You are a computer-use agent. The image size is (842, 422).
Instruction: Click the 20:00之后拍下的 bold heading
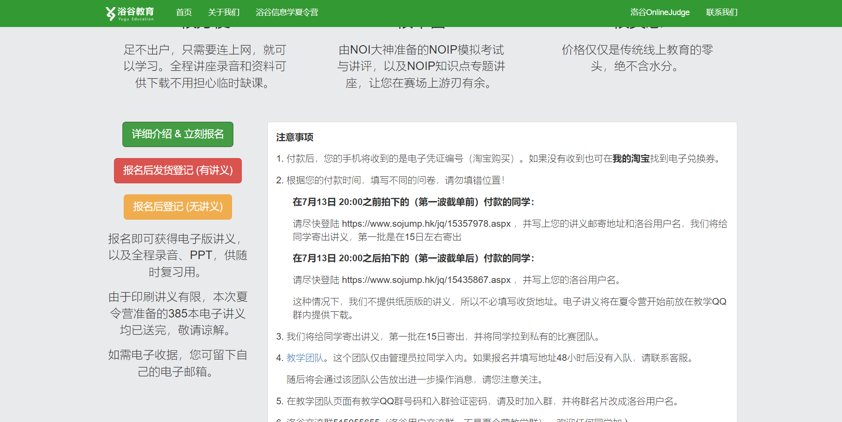click(413, 259)
